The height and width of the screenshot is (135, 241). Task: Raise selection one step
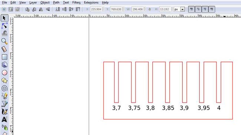71,9
